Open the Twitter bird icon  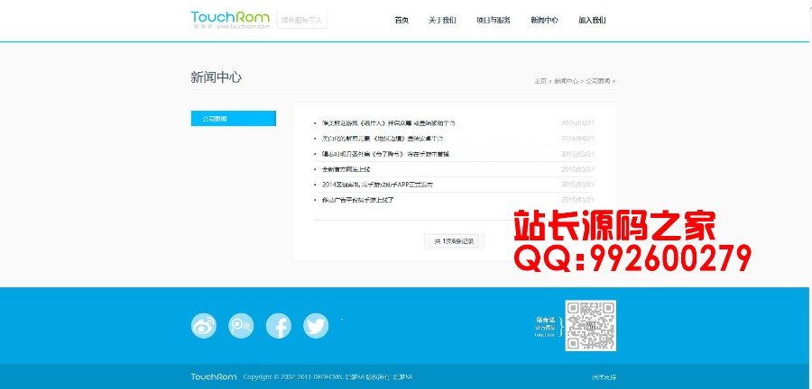[316, 326]
